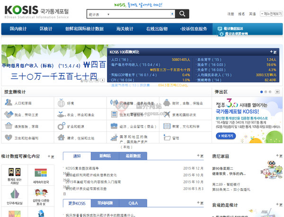Open the 贸易和国际收支 airplane icon
The height and width of the screenshot is (217, 284).
(x=167, y=114)
